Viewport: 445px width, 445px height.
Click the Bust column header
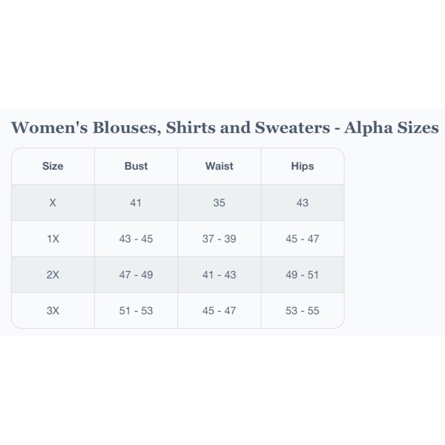pyautogui.click(x=136, y=166)
